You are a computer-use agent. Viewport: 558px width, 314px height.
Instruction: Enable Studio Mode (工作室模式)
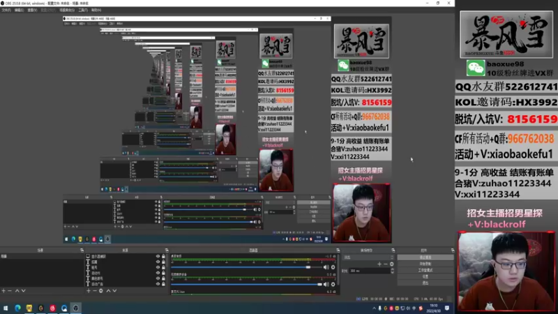pyautogui.click(x=425, y=270)
